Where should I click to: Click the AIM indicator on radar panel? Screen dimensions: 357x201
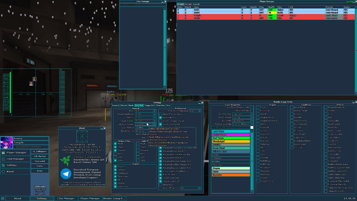(6, 75)
